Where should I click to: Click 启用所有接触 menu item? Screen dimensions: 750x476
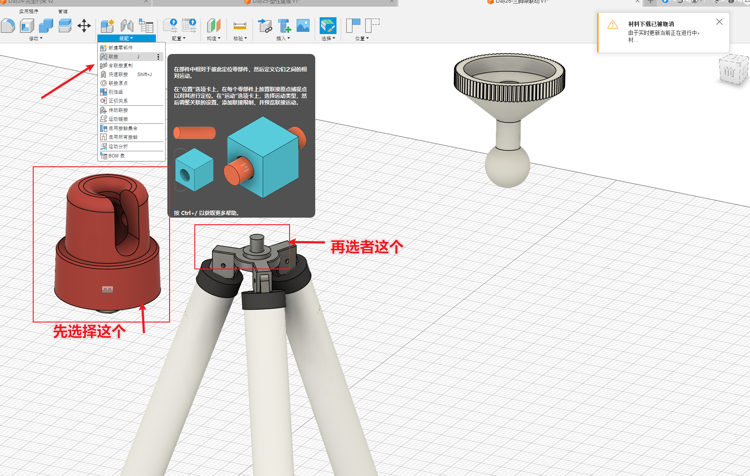coord(123,137)
